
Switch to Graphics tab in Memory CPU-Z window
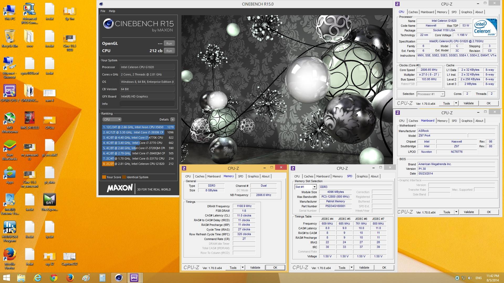pos(253,176)
